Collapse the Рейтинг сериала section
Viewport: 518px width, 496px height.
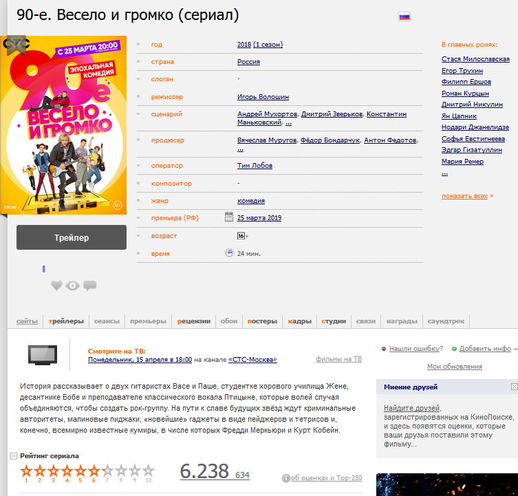pyautogui.click(x=14, y=456)
